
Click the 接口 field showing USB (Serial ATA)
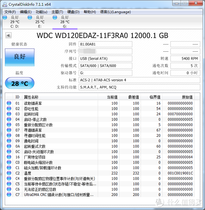point(105,59)
